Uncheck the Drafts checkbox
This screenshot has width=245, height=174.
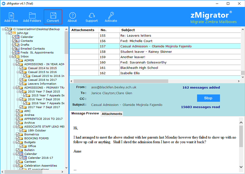14,45
